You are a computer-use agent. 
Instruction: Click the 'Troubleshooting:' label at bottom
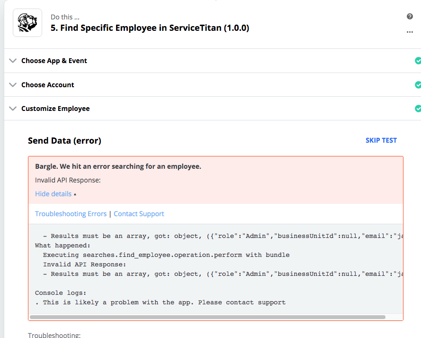pyautogui.click(x=54, y=335)
